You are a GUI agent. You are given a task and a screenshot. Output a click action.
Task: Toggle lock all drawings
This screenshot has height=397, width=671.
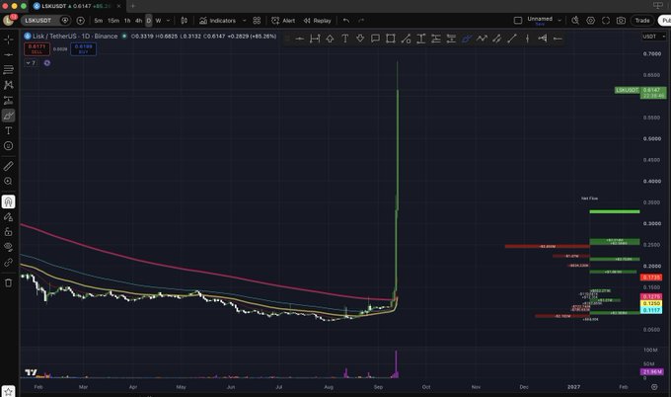coord(8,232)
